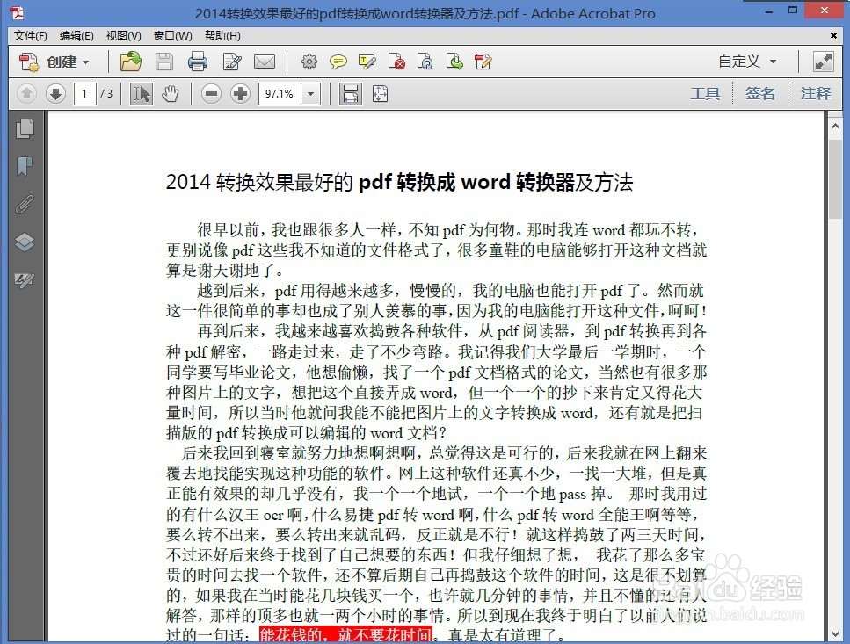
Task: Print the document with printer icon
Action: pyautogui.click(x=197, y=62)
